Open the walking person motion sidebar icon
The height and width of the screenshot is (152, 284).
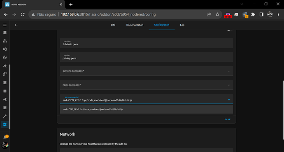coord(5,74)
